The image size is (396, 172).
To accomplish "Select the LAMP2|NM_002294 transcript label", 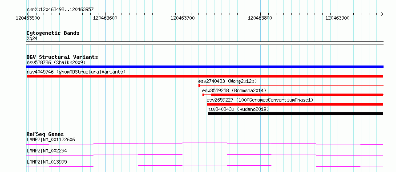I will pyautogui.click(x=47, y=151).
